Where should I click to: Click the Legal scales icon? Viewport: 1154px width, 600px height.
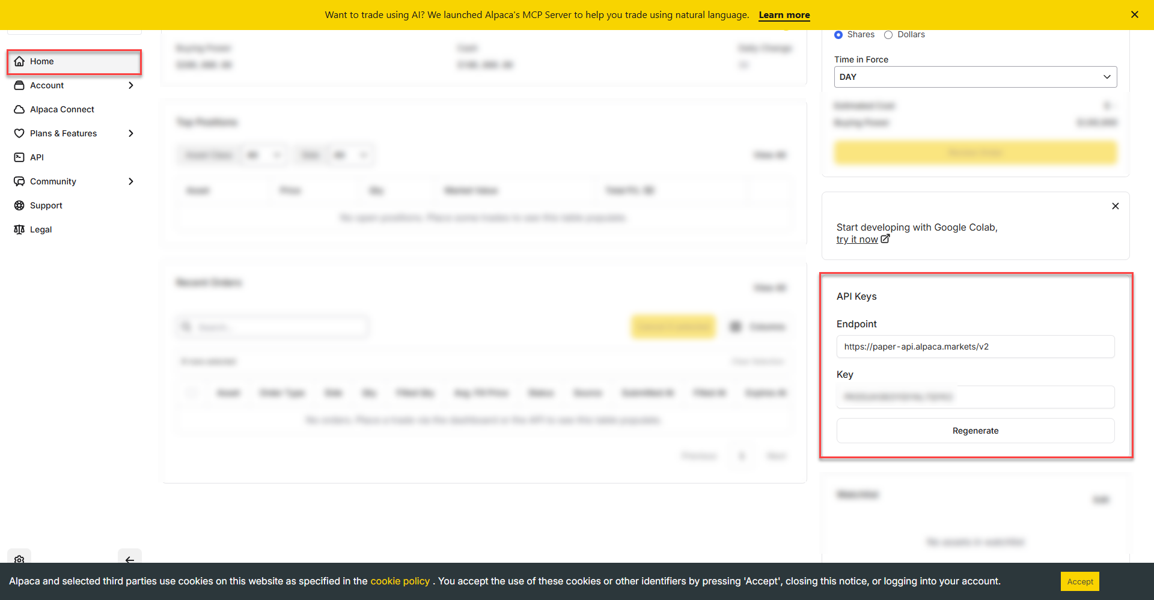point(19,229)
